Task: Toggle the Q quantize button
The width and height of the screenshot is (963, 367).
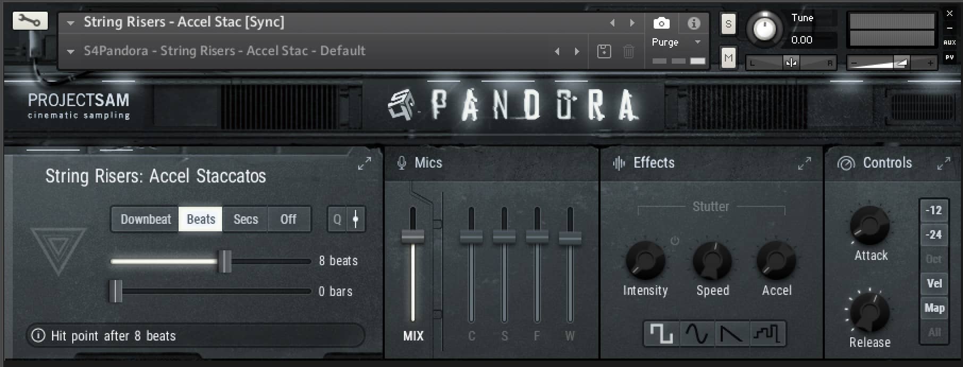Action: [x=337, y=219]
